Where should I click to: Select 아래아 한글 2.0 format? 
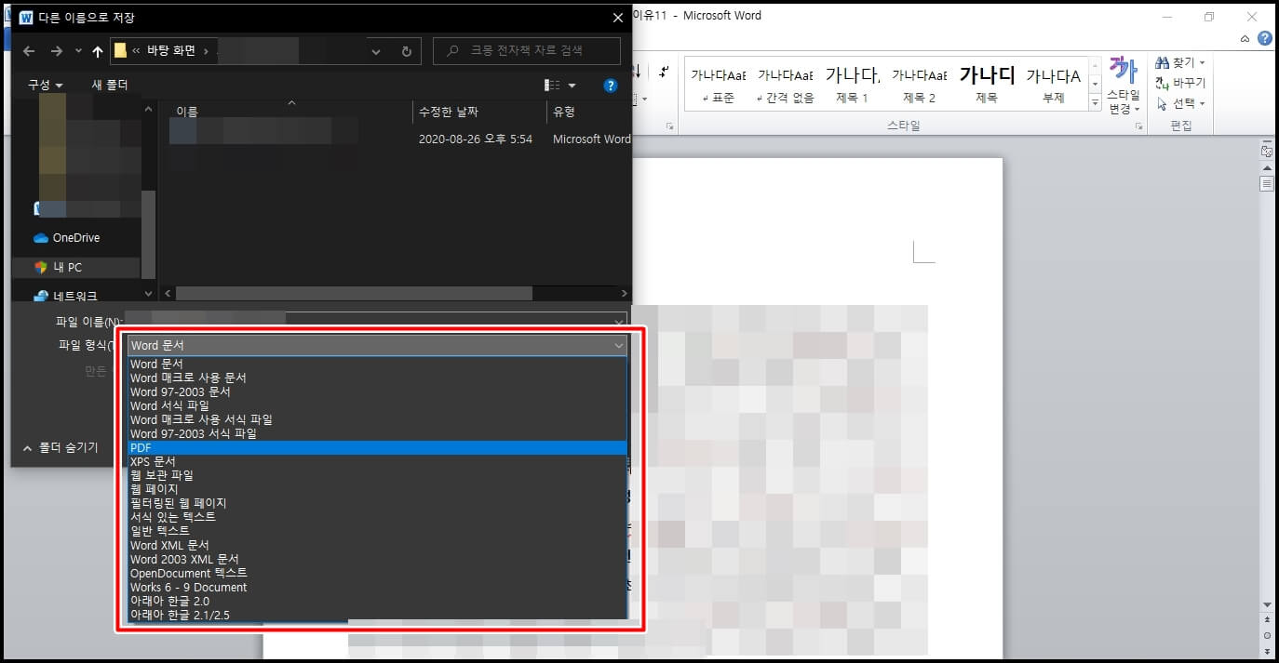tap(377, 601)
